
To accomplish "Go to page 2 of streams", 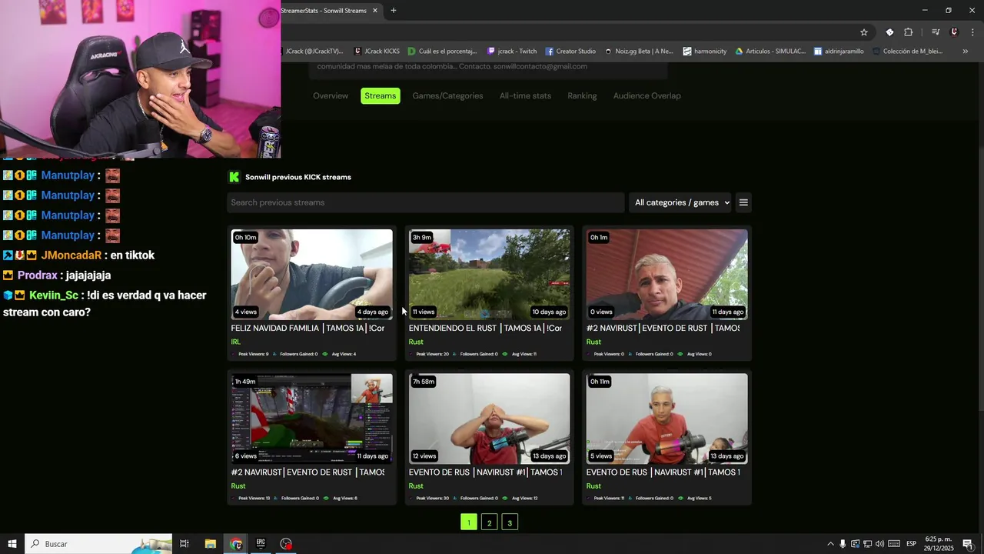I will pyautogui.click(x=489, y=522).
